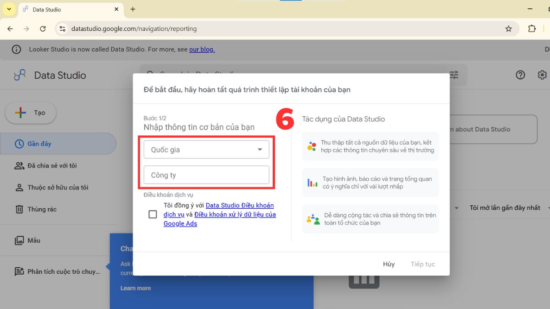Screen dimensions: 550x309
Task: Click Learn more in blue panel
Action: [x=136, y=288]
